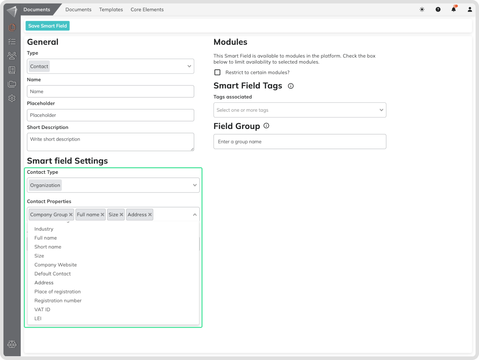
Task: Open the folder icon in the sidebar
Action: coord(12,84)
